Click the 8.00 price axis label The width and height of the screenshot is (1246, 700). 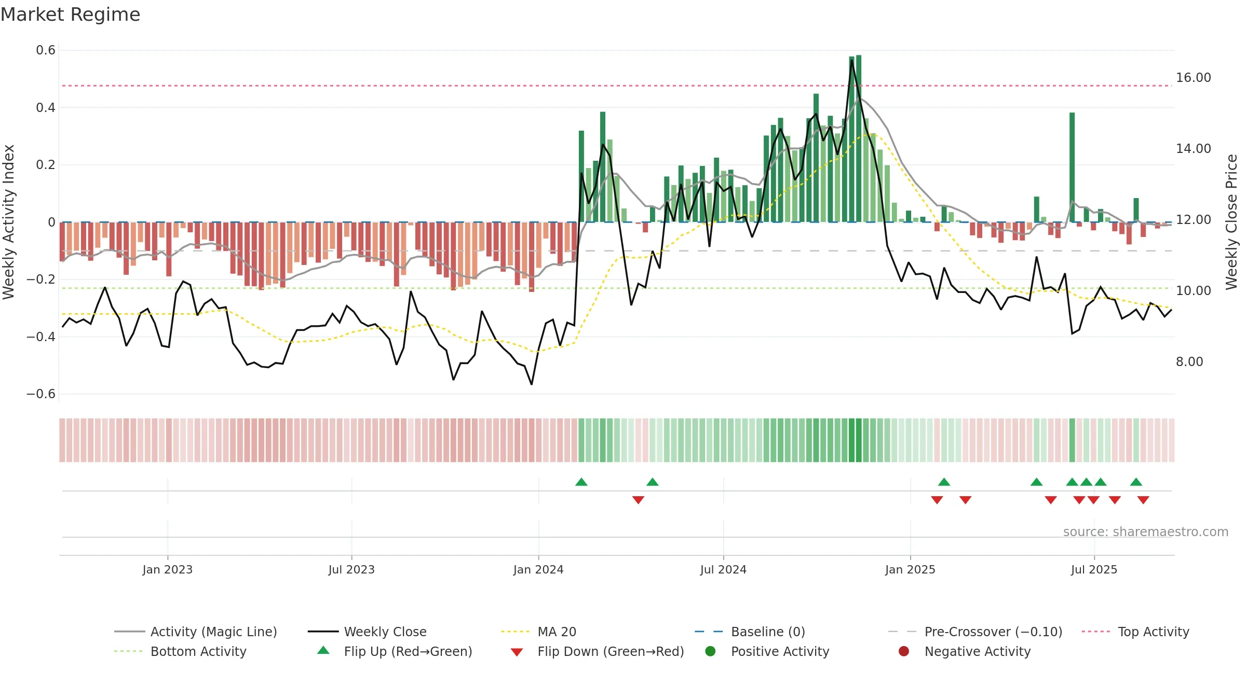point(1189,362)
